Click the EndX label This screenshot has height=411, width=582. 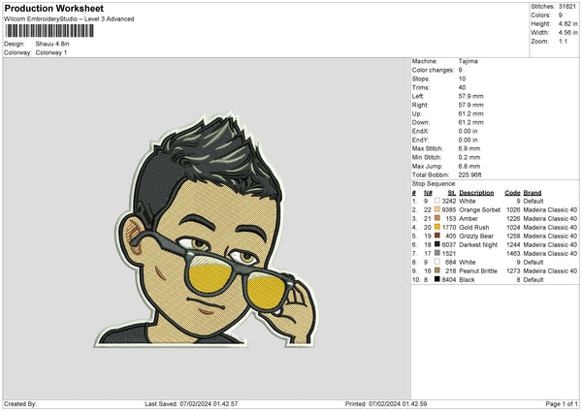(420, 131)
